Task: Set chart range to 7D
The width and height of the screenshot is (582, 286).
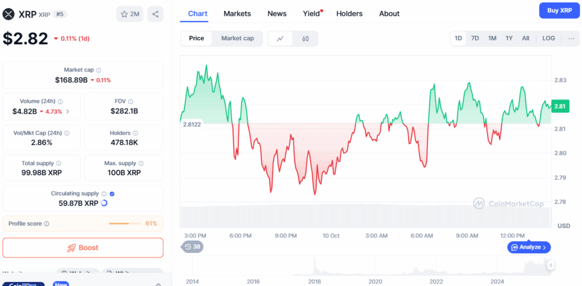Action: pos(475,39)
